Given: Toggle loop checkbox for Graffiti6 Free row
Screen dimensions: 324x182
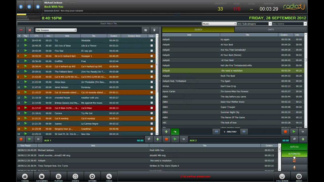Looking at the screenshot, I should click(x=152, y=61).
